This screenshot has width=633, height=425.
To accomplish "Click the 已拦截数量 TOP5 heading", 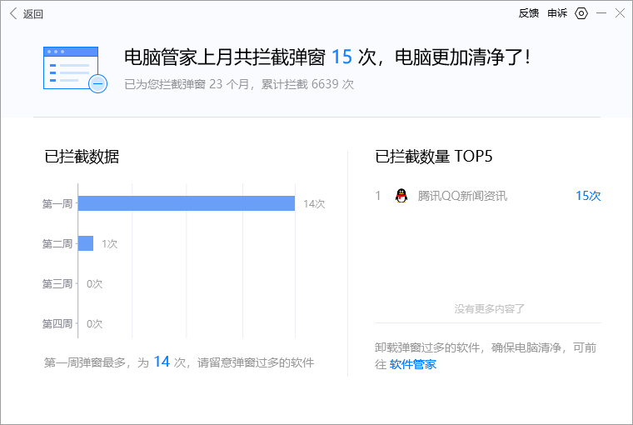I will [x=440, y=156].
